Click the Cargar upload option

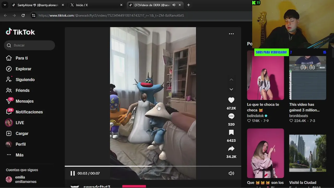coord(22,133)
